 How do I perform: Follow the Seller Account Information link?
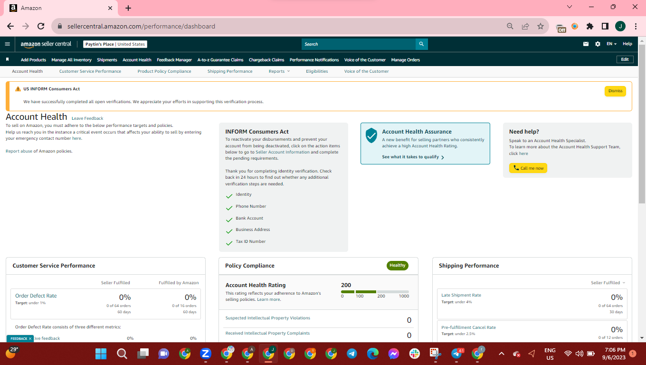[x=283, y=152]
